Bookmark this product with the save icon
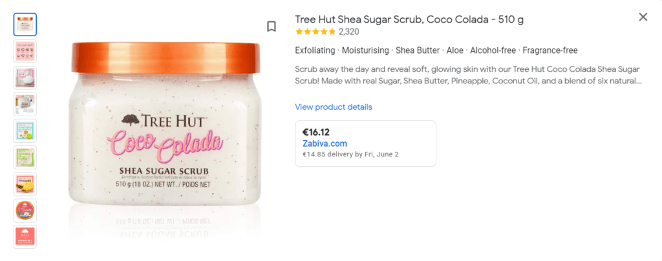The width and height of the screenshot is (662, 261). coord(272,26)
